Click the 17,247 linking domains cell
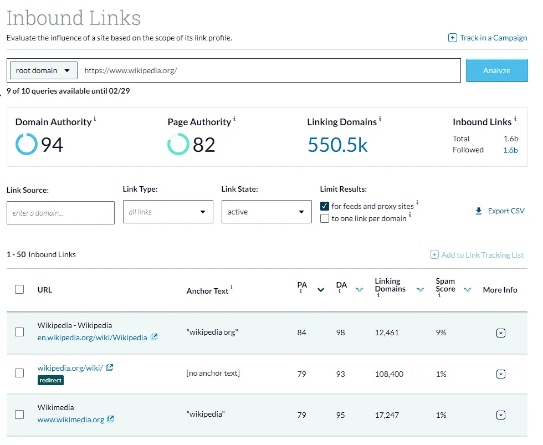The image size is (543, 445). tap(387, 415)
